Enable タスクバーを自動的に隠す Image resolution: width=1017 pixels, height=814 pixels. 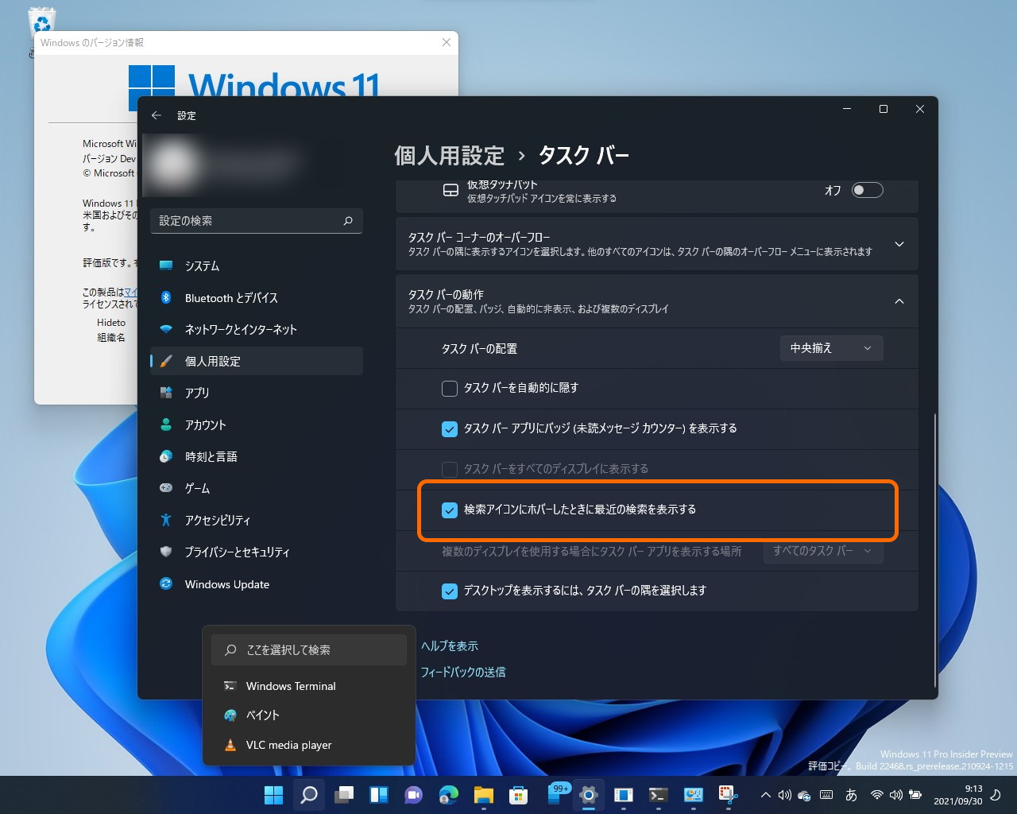450,389
